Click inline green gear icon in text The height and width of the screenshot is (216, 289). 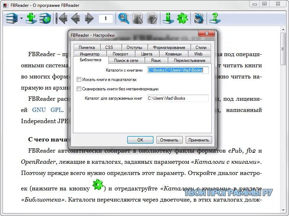[x=98, y=185]
